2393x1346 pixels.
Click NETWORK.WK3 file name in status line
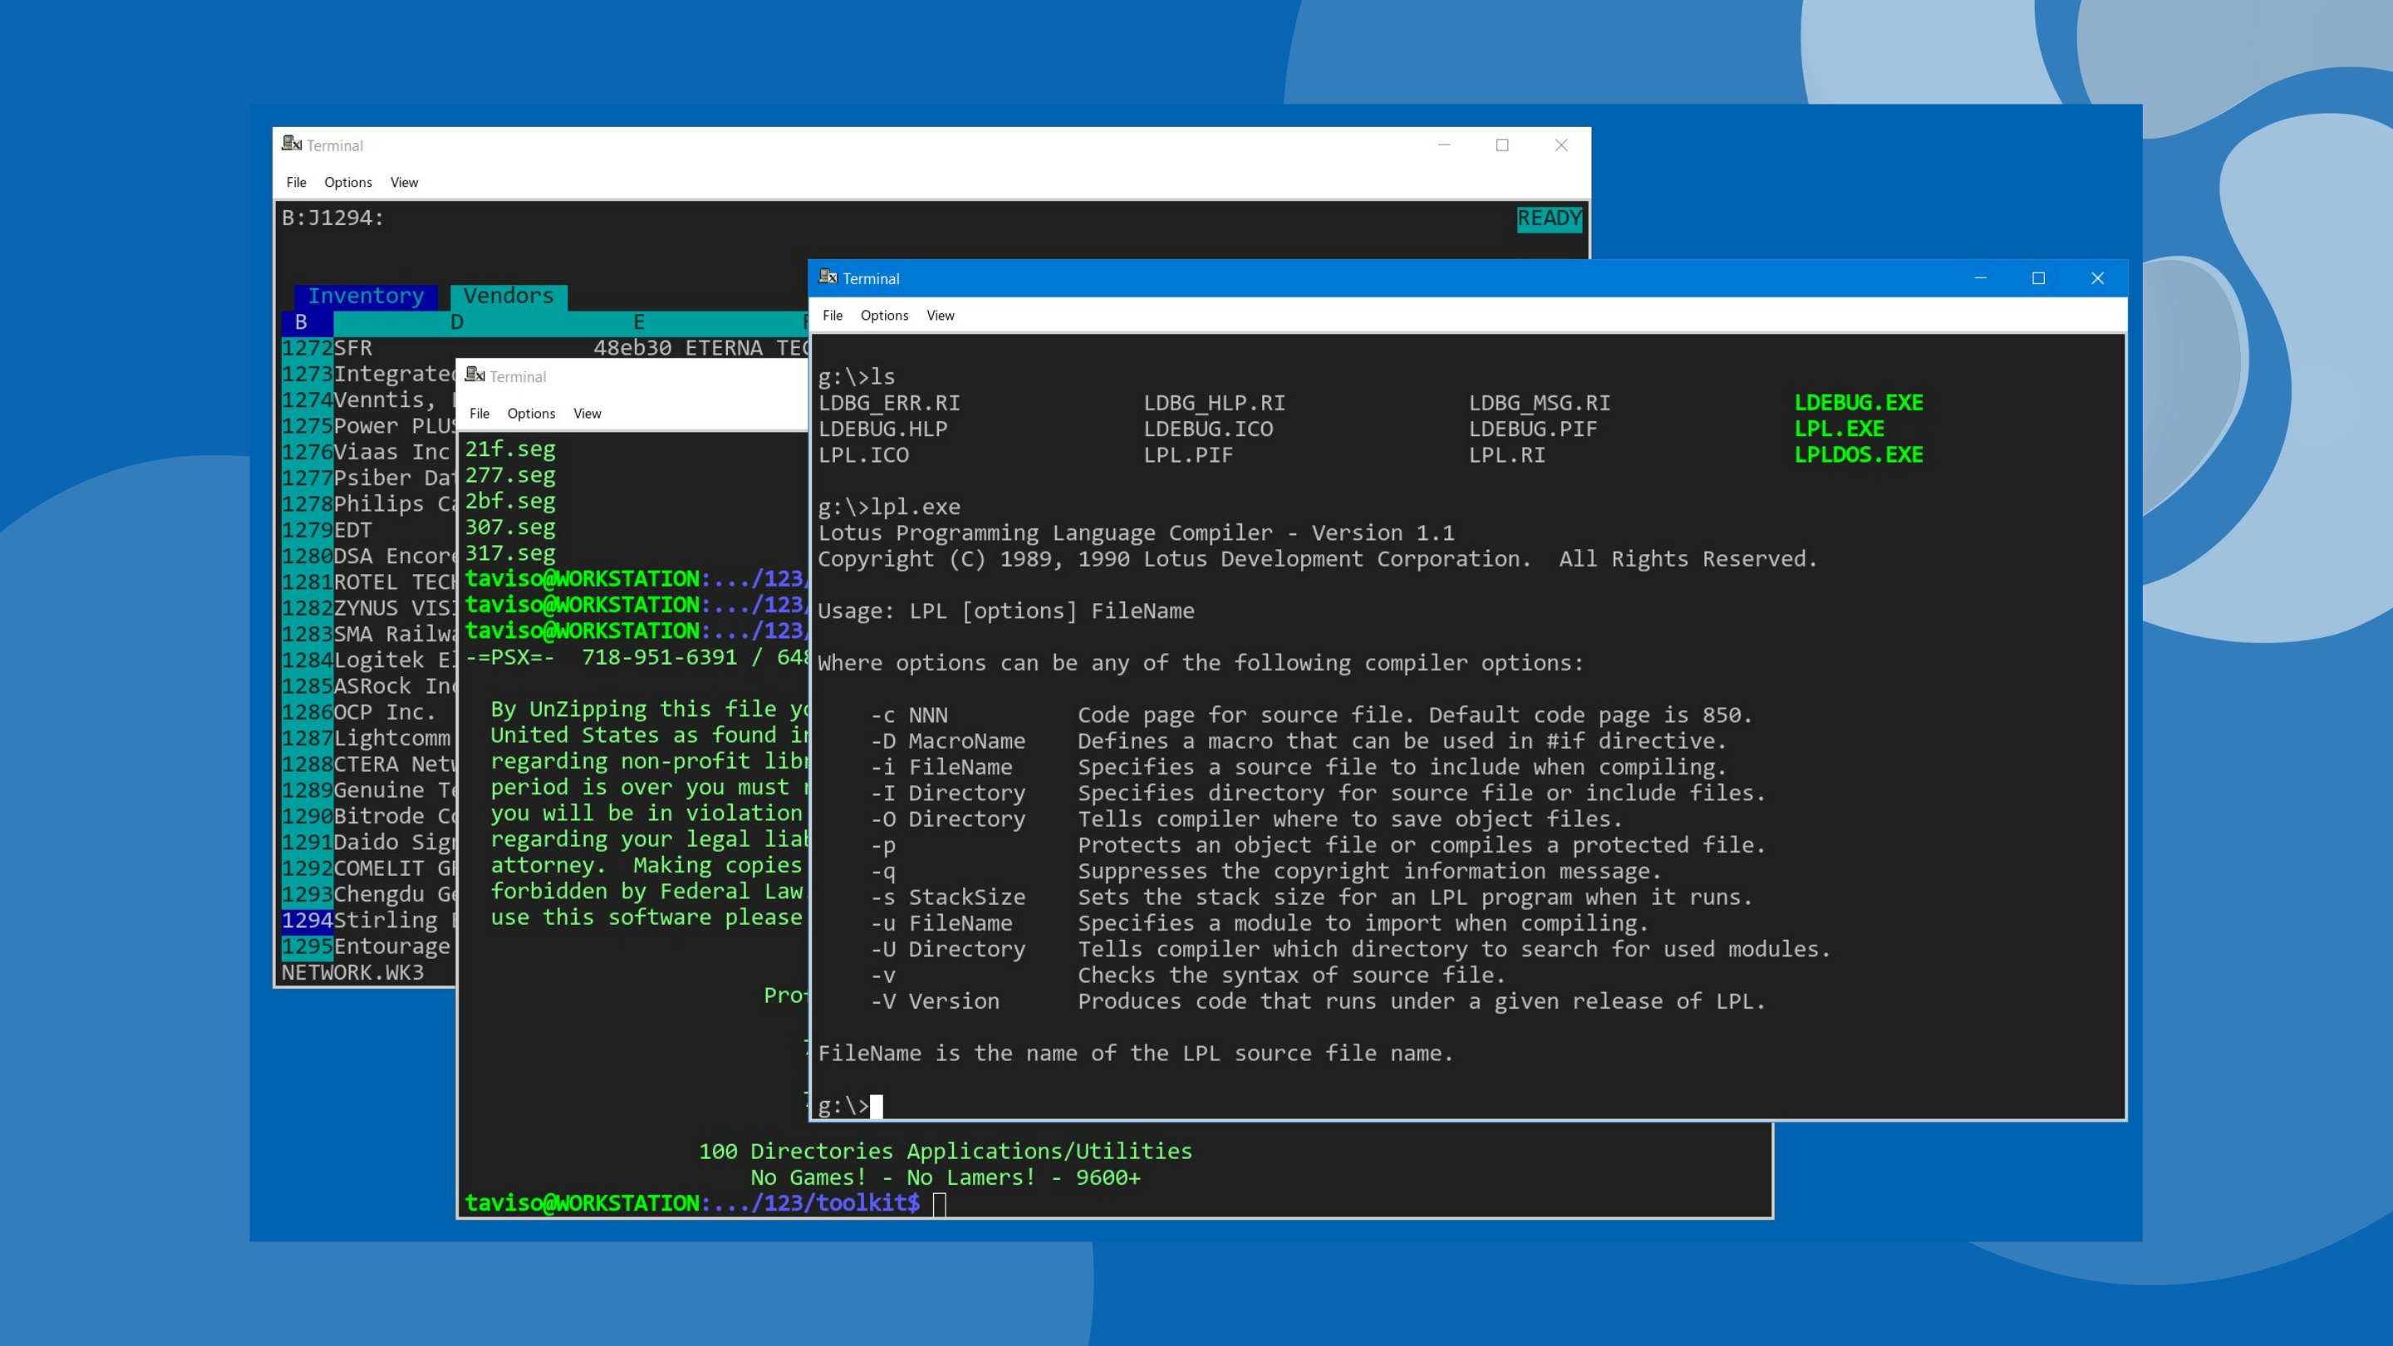point(352,971)
